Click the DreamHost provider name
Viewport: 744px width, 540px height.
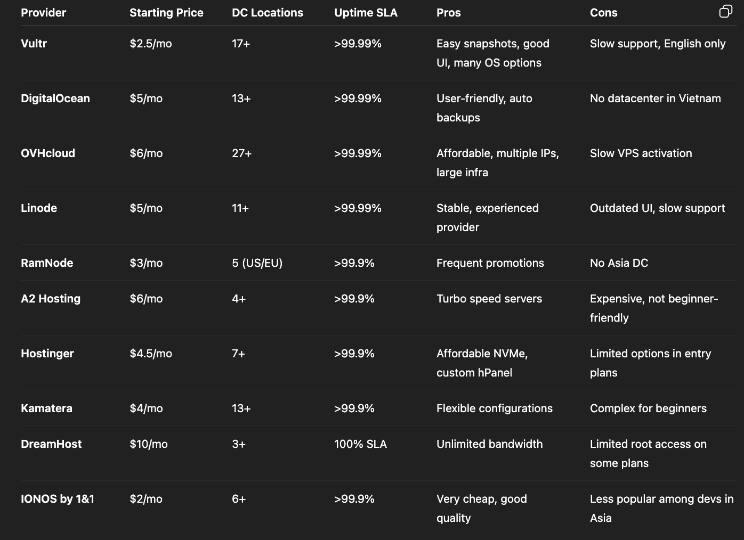click(x=51, y=444)
